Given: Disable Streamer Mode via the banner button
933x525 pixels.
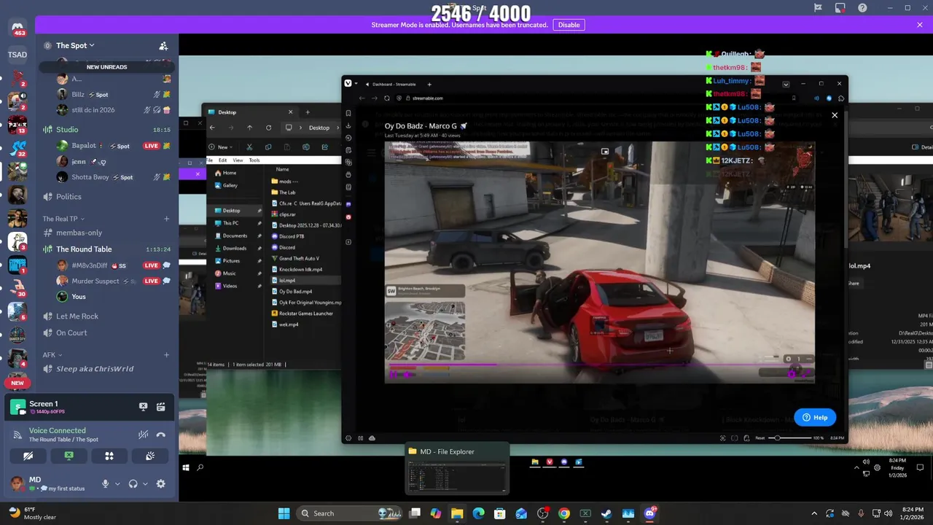Looking at the screenshot, I should (x=569, y=25).
